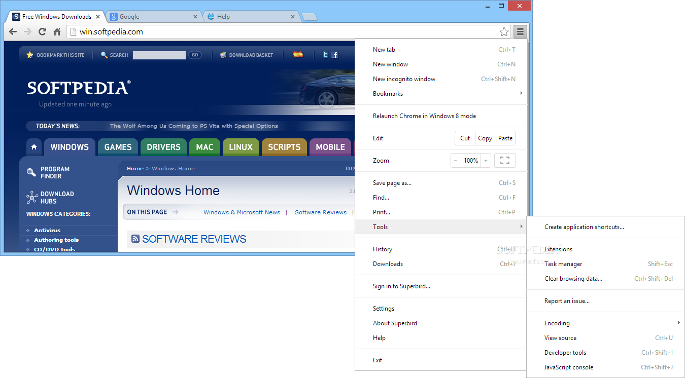Screen dimensions: 685x378
Task: Select Exit in the menu
Action: click(441, 360)
